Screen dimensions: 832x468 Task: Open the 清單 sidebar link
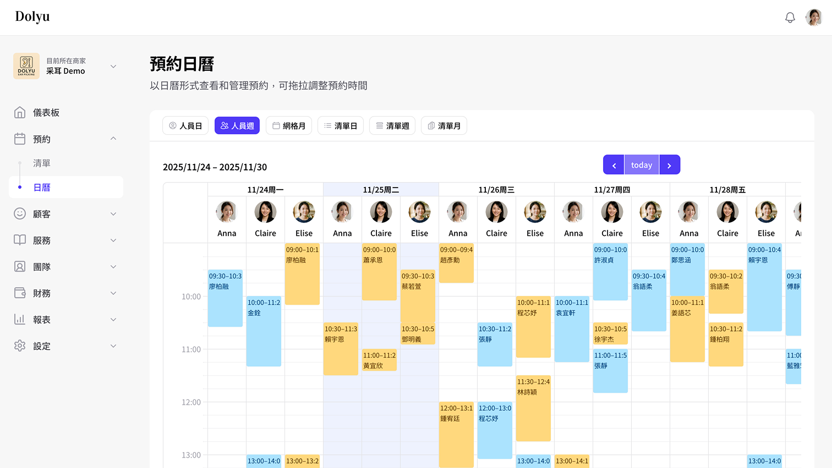click(x=42, y=163)
